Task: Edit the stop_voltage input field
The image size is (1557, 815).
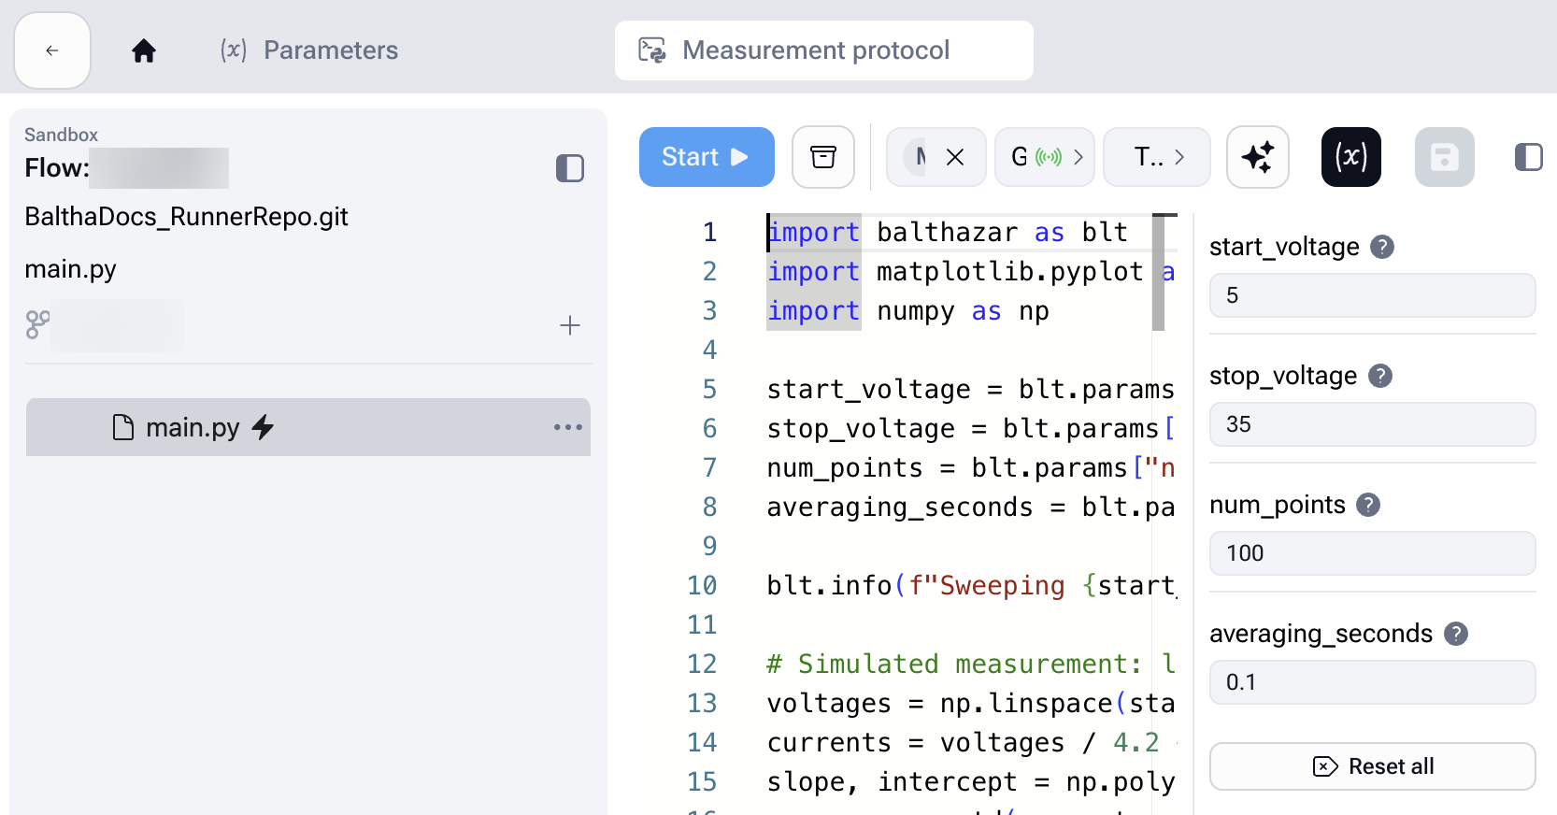Action: pyautogui.click(x=1373, y=424)
